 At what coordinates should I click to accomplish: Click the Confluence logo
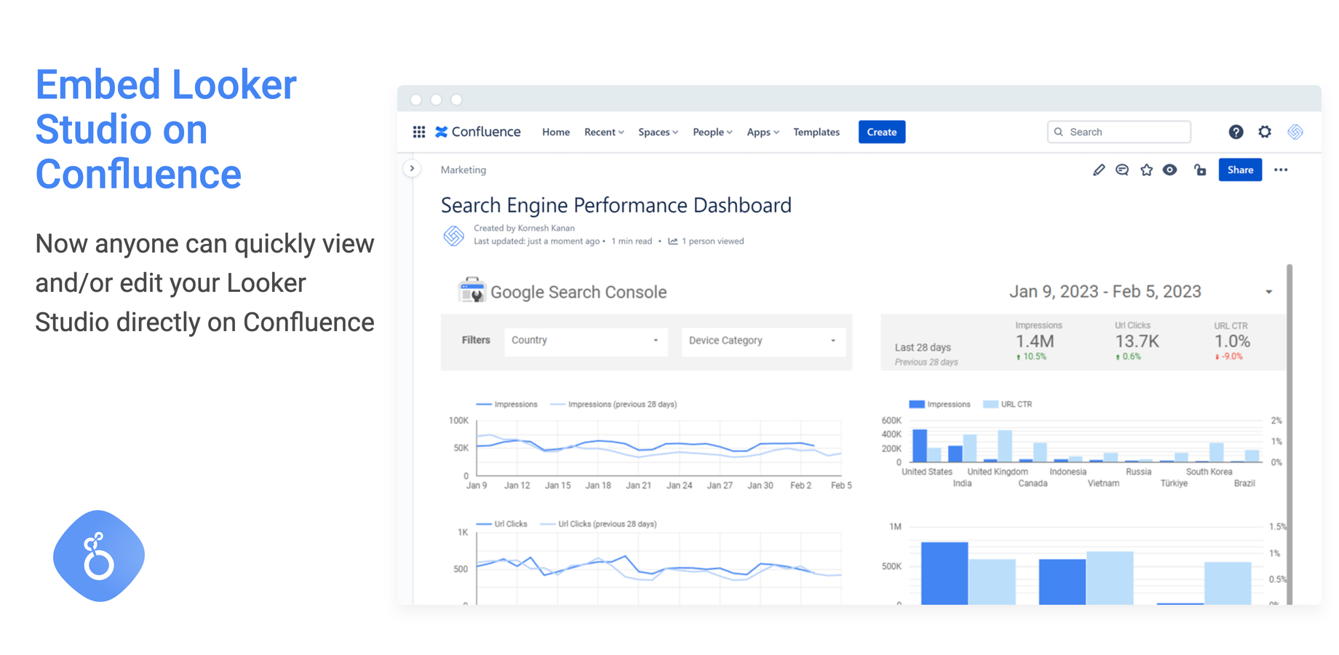click(478, 132)
